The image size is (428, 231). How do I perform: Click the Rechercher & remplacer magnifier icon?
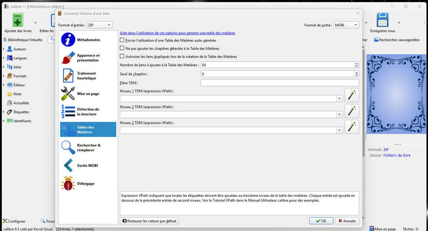tap(68, 148)
